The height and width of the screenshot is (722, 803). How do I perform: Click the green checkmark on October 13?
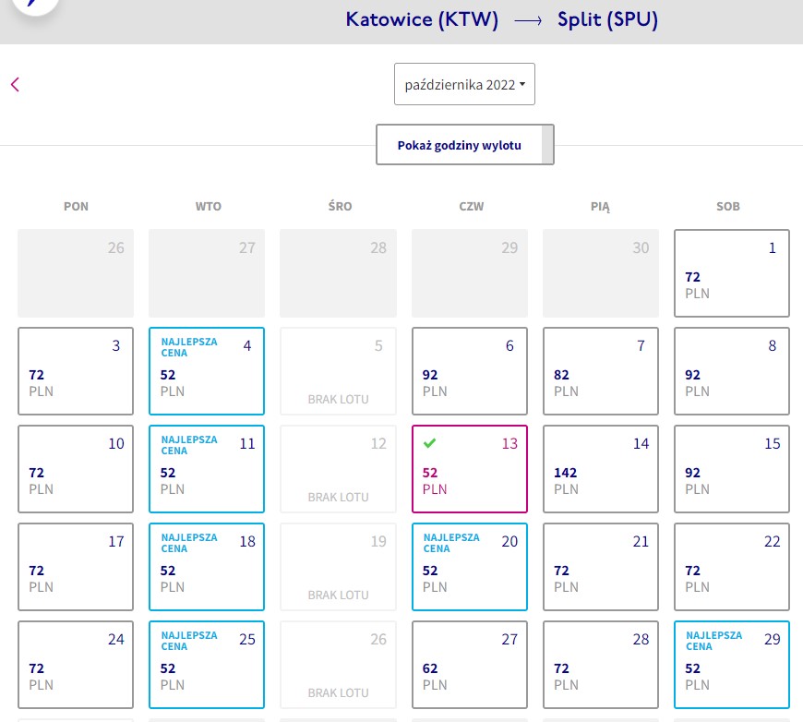tap(430, 443)
